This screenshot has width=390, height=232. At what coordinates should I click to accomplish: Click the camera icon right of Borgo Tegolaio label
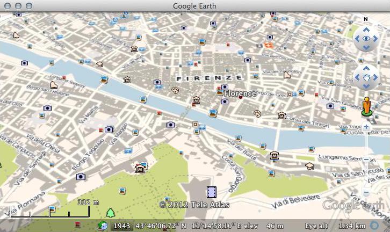(x=81, y=177)
